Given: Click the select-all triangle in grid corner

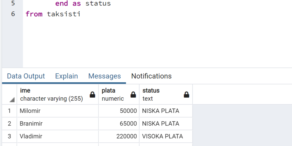Looking at the screenshot, I should pos(12,100).
